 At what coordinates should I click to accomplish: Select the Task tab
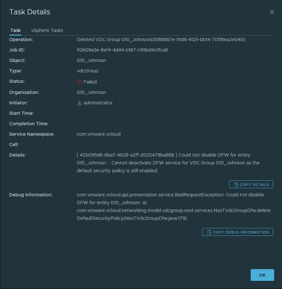[16, 30]
